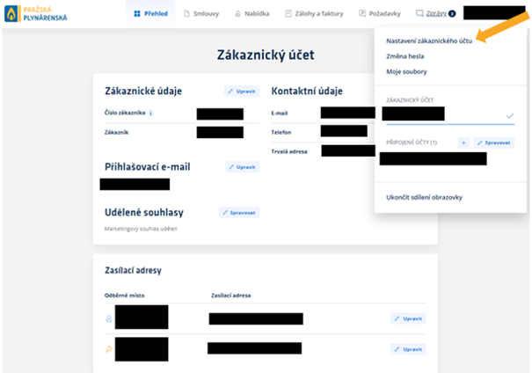The image size is (532, 373).
Task: Click the Pražská plynárenská logo
Action: point(37,14)
